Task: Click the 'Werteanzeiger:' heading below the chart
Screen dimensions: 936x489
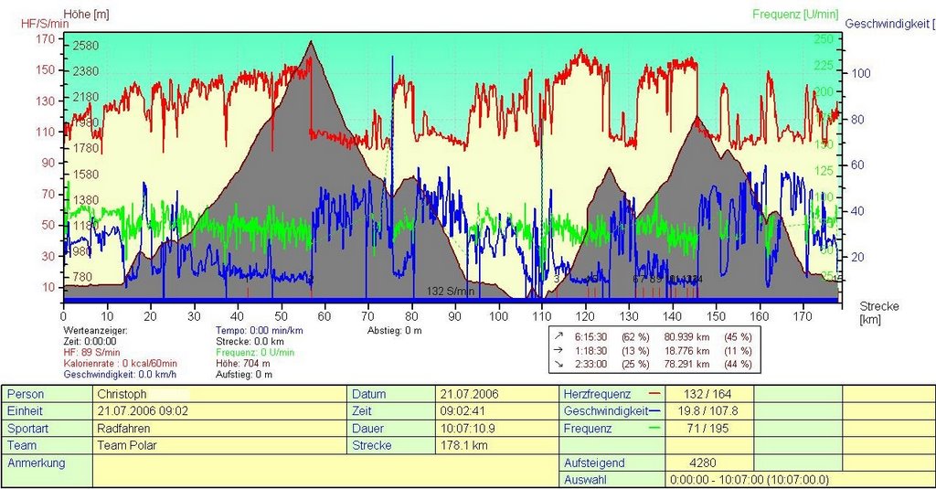Action: click(x=95, y=330)
